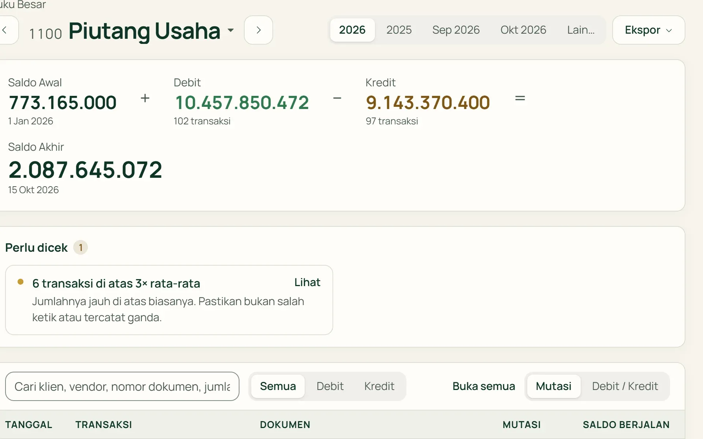703x439 pixels.
Task: Click the Saldo Akhir value 2.087.645.072
Action: click(85, 170)
